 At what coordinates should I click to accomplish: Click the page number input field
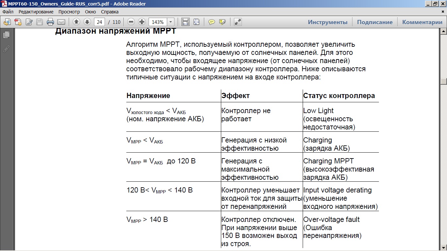point(99,22)
